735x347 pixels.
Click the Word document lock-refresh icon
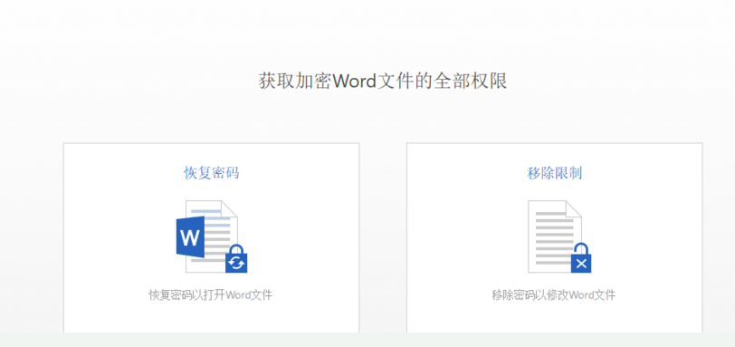coord(212,236)
